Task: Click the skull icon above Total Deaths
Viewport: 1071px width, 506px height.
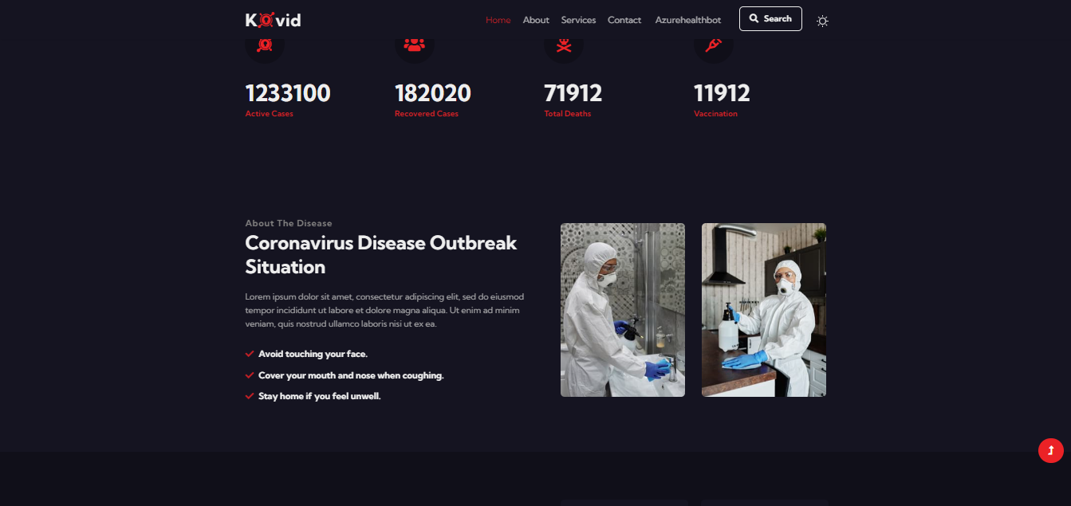Action: [x=564, y=44]
